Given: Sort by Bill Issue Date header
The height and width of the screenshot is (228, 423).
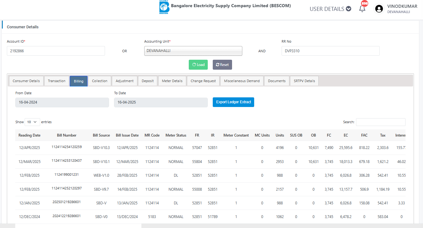Looking at the screenshot, I should (x=127, y=135).
